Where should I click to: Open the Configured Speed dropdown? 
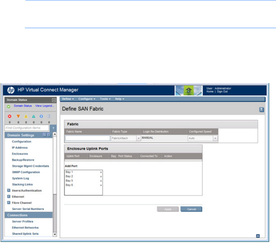click(x=215, y=138)
